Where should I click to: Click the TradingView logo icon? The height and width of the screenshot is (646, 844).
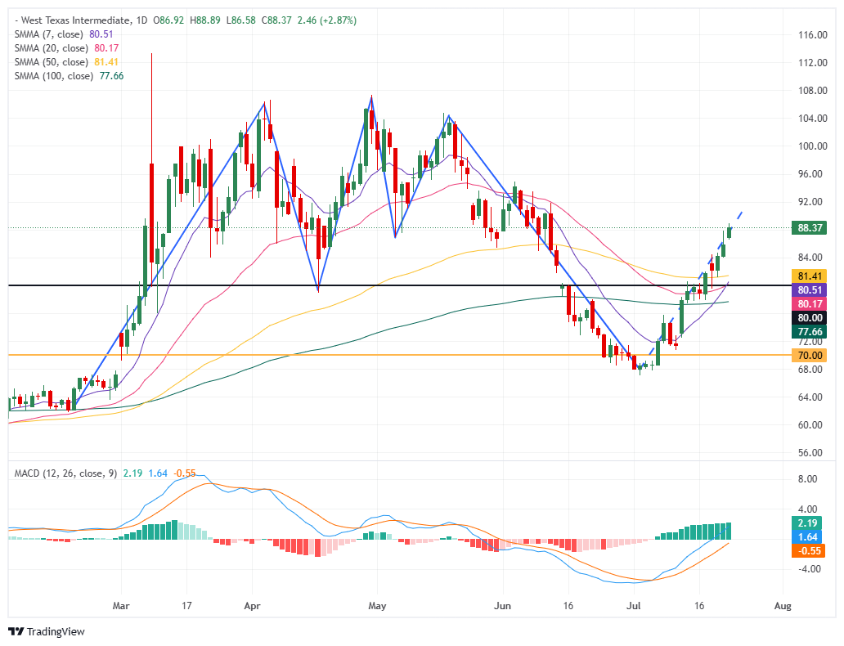[16, 631]
